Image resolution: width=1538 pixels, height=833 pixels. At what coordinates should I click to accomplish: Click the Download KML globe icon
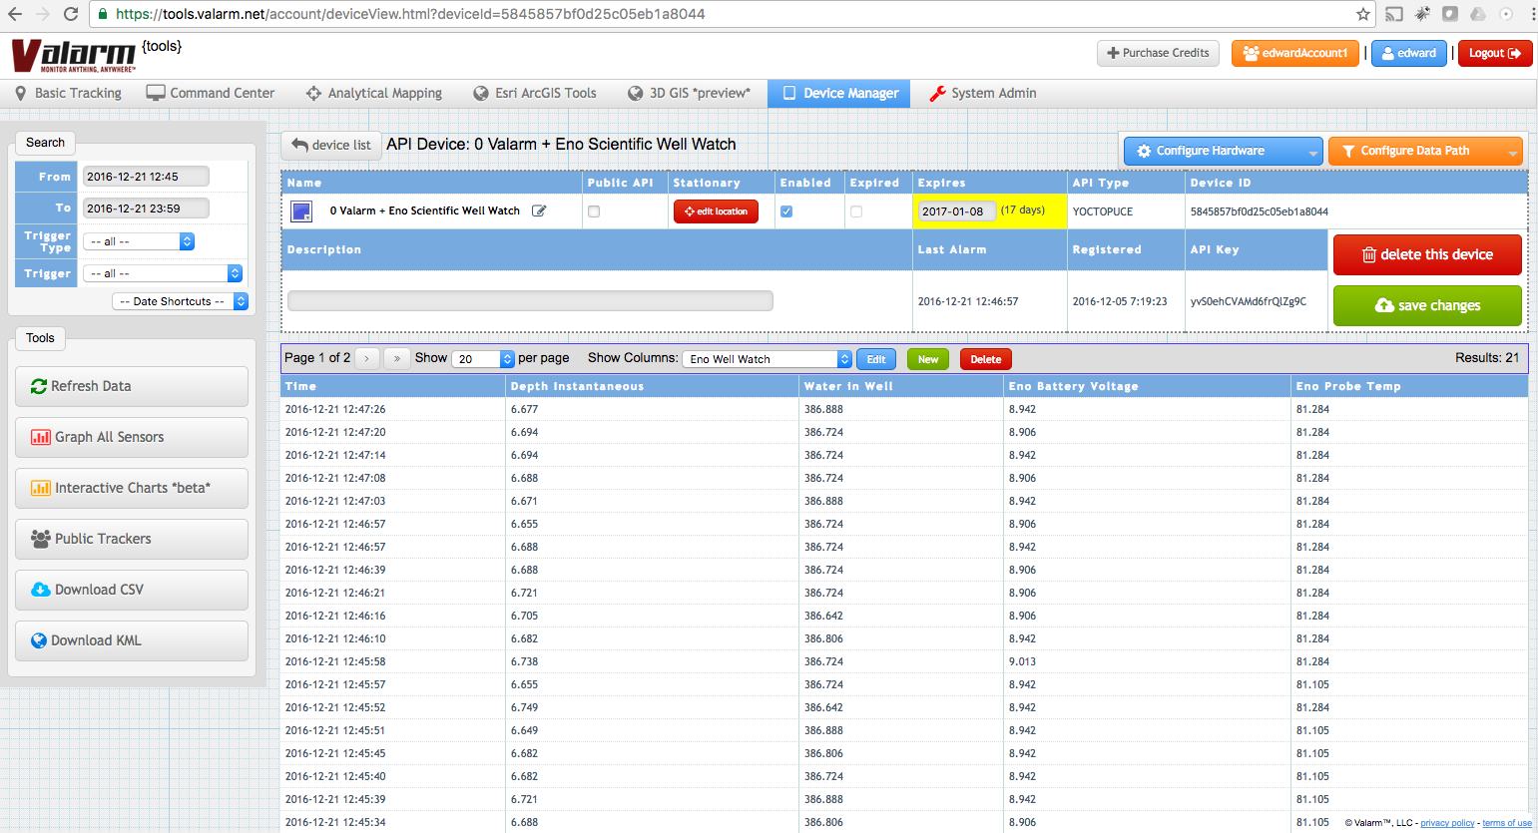click(39, 640)
